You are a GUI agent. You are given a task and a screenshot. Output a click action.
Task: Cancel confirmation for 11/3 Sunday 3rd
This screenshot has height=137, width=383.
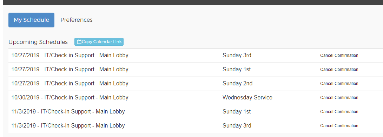pyautogui.click(x=339, y=126)
